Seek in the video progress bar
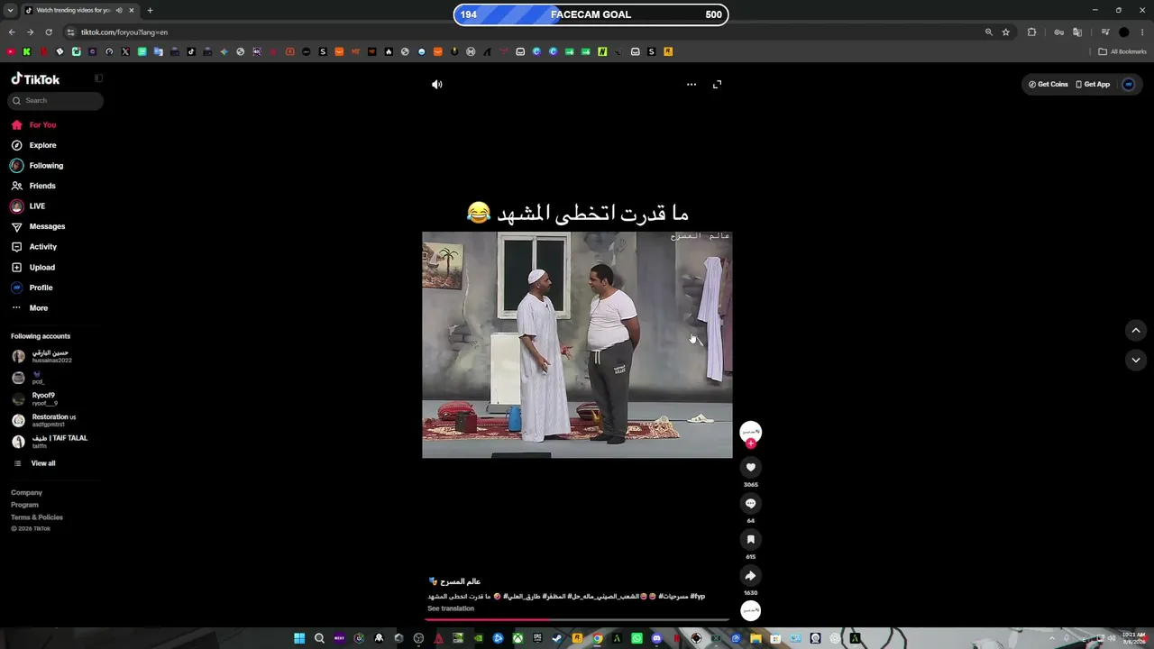 578,619
